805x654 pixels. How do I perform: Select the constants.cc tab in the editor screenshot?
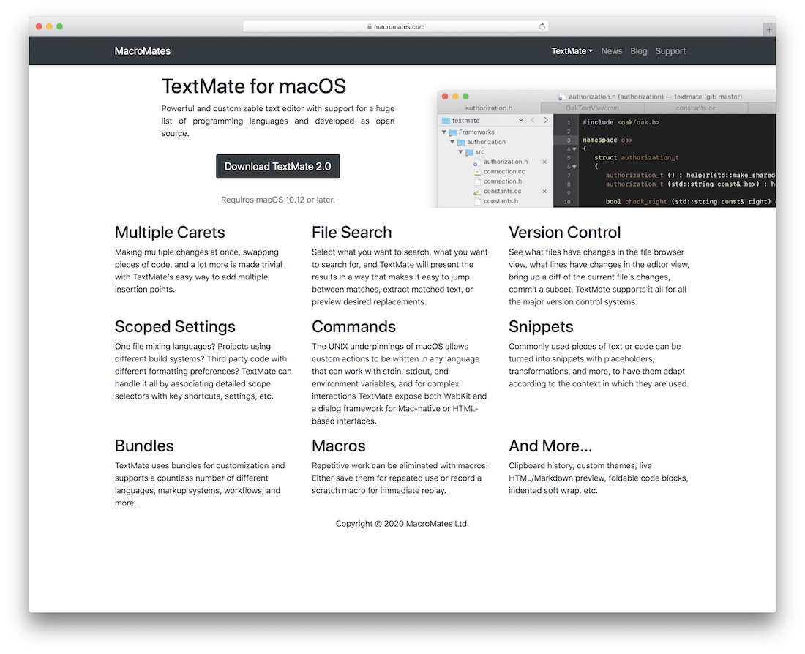[x=696, y=108]
